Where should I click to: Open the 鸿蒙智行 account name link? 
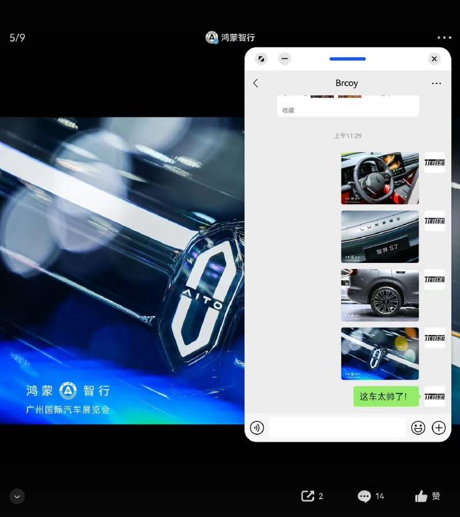tap(238, 37)
